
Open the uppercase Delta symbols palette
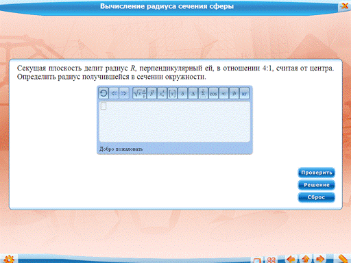coord(193,93)
